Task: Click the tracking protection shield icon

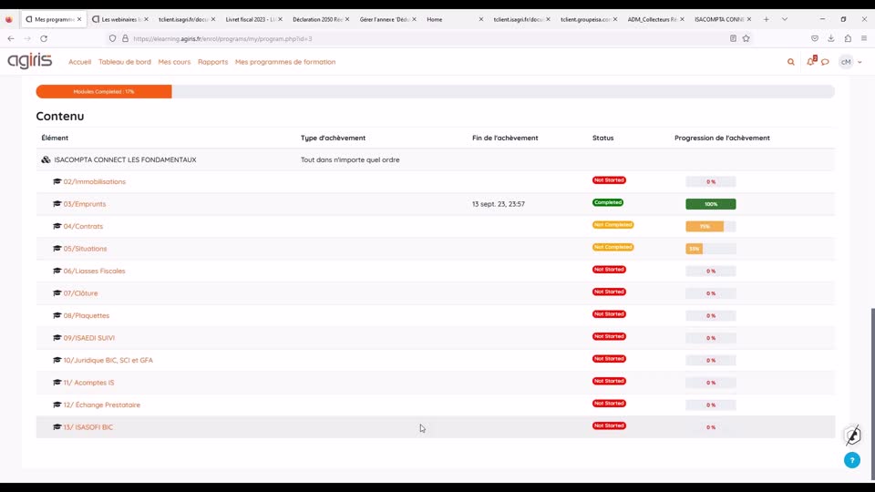Action: (x=113, y=38)
